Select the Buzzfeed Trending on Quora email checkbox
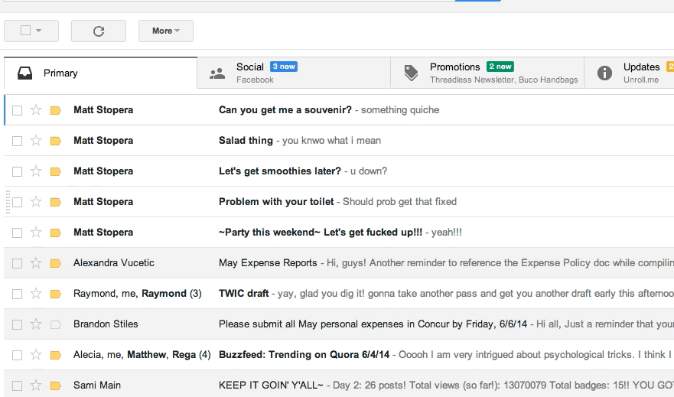This screenshot has width=674, height=397. click(x=17, y=355)
